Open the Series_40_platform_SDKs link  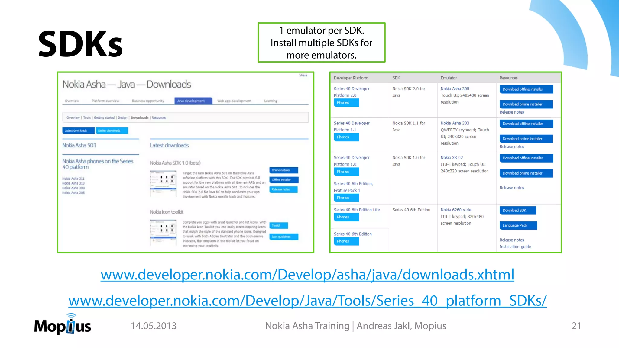click(x=307, y=301)
